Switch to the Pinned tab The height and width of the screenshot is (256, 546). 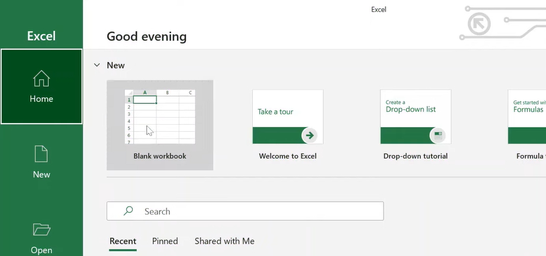click(165, 241)
